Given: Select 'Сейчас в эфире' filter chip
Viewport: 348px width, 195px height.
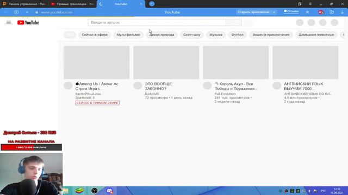Looking at the screenshot, I should click(x=95, y=35).
